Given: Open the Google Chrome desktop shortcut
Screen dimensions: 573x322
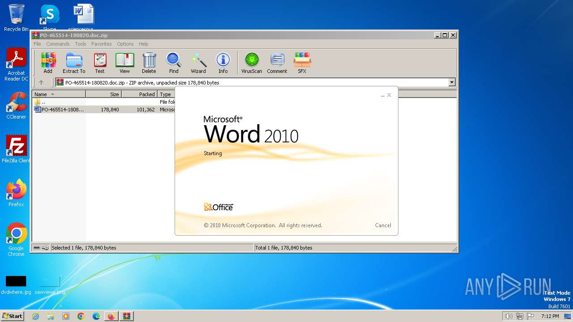Looking at the screenshot, I should pyautogui.click(x=16, y=240).
